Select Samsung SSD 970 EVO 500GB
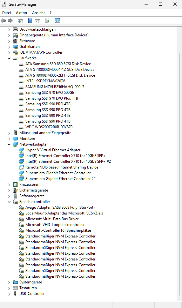The width and height of the screenshot is (182, 308). (x=50, y=93)
